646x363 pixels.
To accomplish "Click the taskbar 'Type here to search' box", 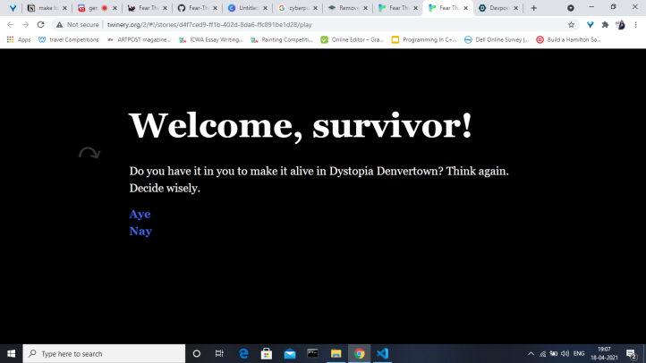I will click(x=104, y=353).
